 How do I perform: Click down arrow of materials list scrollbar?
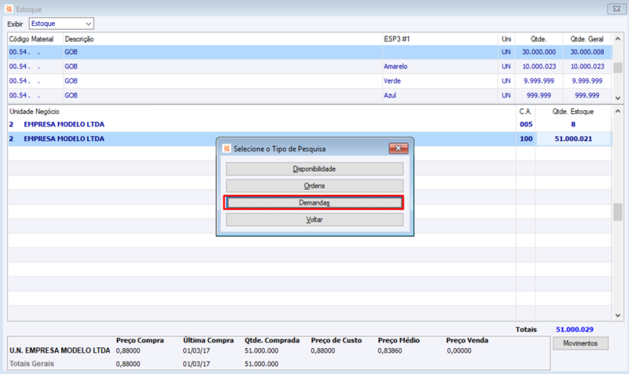click(x=618, y=98)
